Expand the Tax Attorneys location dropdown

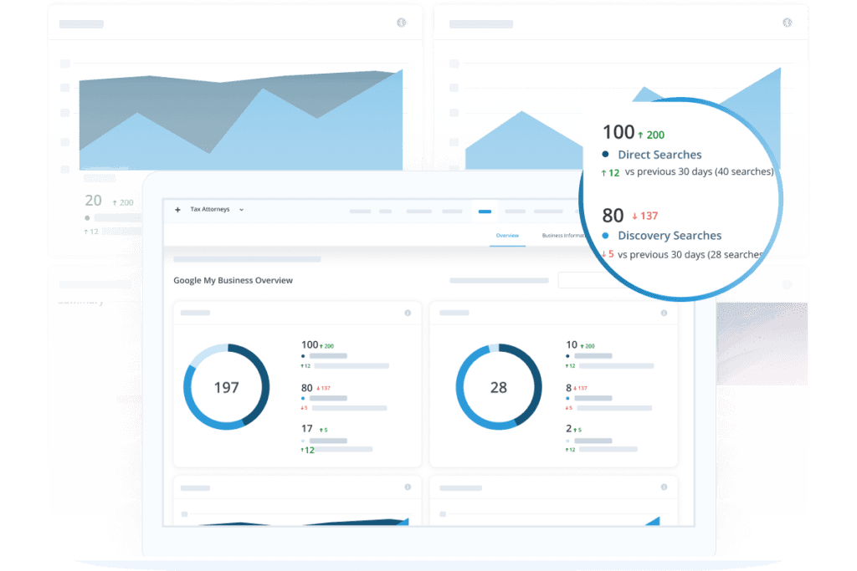tap(241, 209)
